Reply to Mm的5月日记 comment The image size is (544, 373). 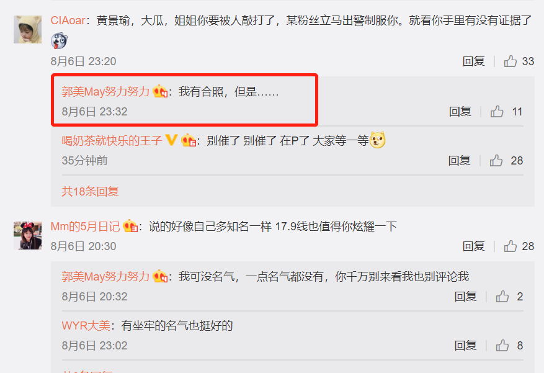[x=473, y=246]
